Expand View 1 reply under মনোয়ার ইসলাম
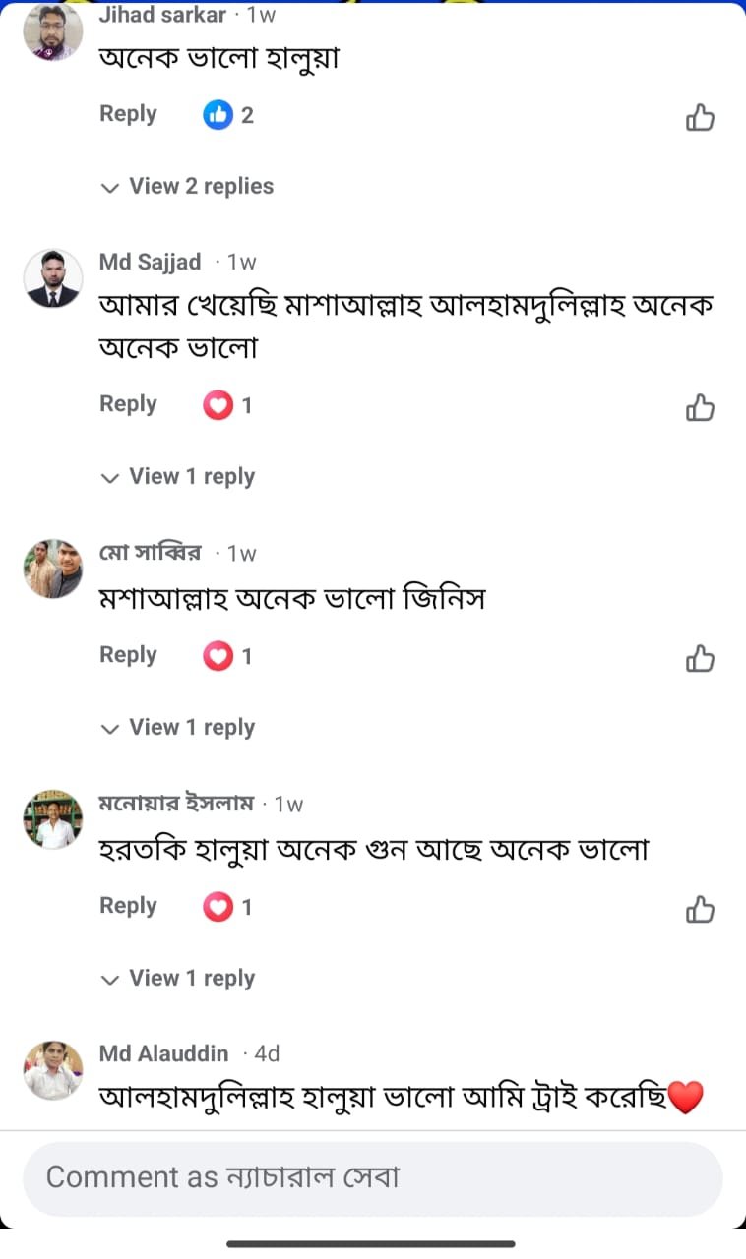The height and width of the screenshot is (1259, 746). (x=179, y=979)
